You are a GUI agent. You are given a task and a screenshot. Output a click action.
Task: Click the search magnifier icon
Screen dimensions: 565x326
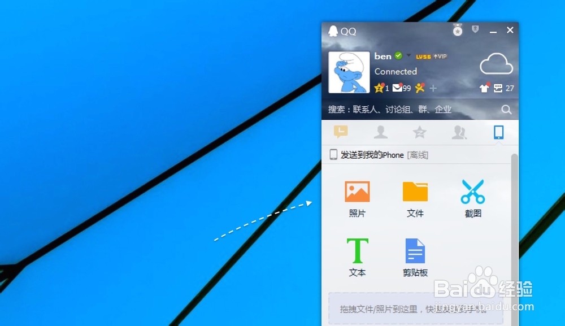506,110
